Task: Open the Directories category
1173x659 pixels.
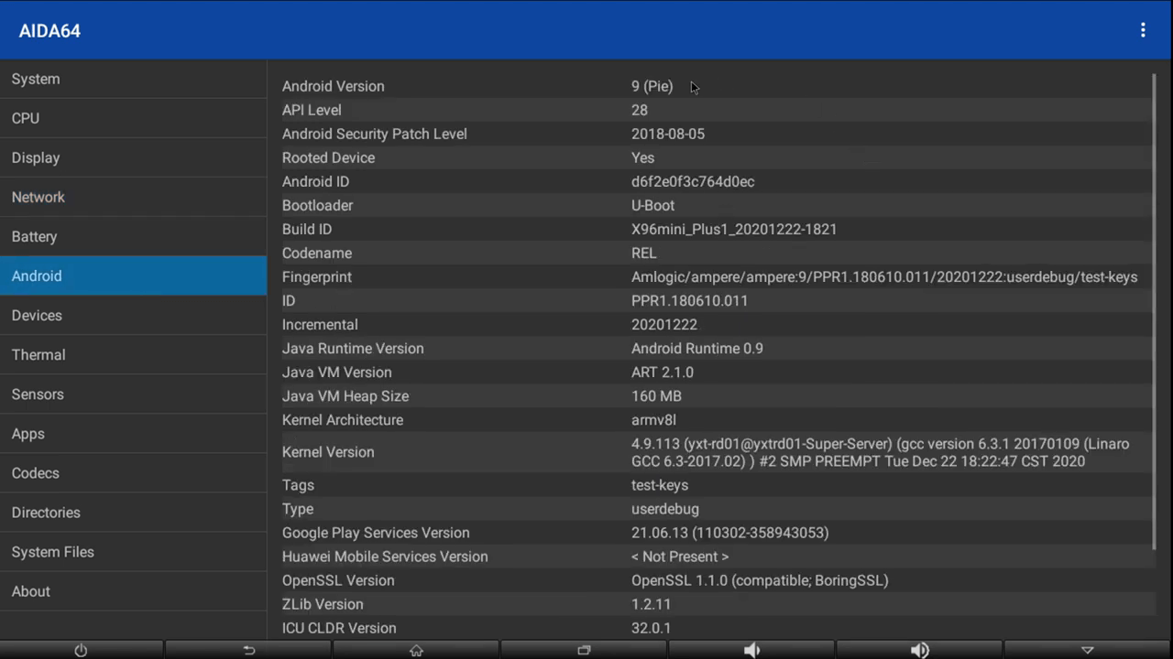Action: (x=134, y=512)
